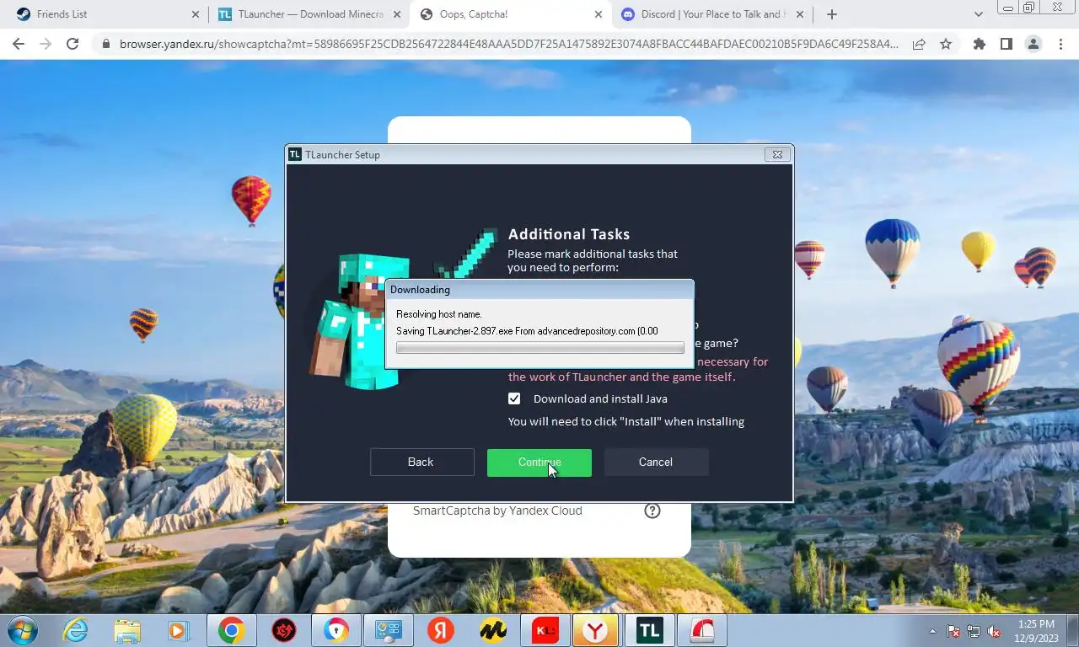View site info lock icon
Viewport: 1079px width, 647px height.
tap(105, 44)
